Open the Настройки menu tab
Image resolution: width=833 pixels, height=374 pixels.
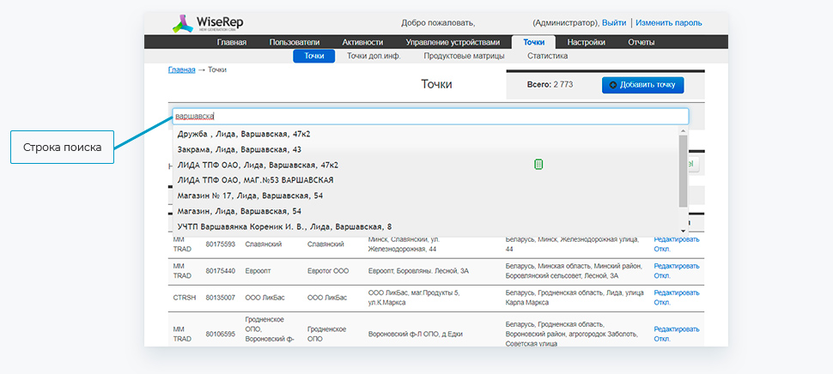(586, 42)
